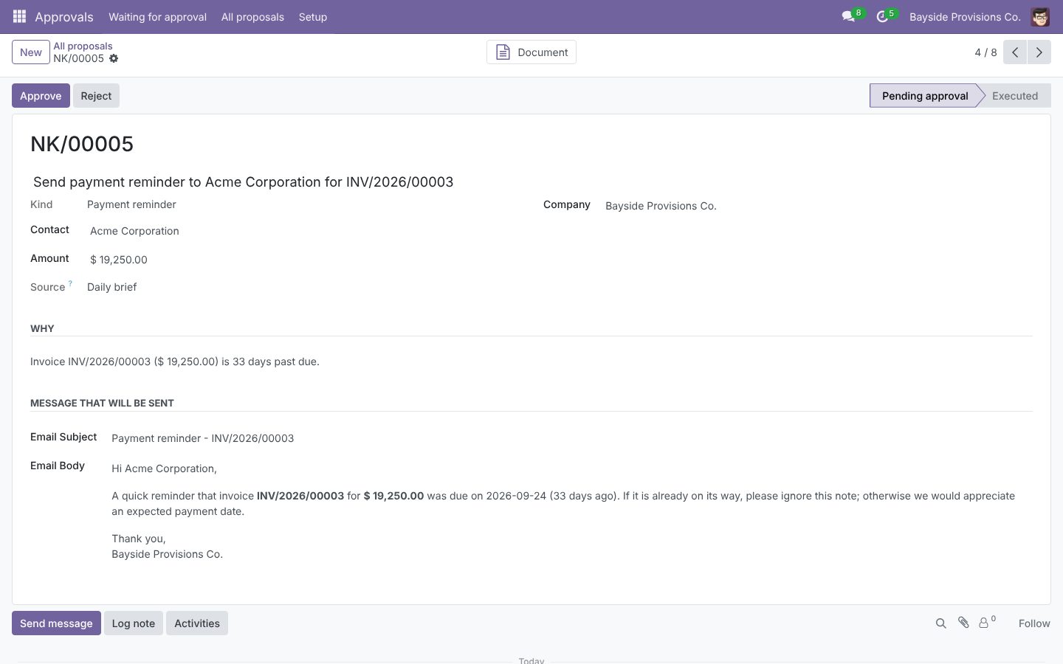
Task: Click the Follow button
Action: coord(1034,623)
